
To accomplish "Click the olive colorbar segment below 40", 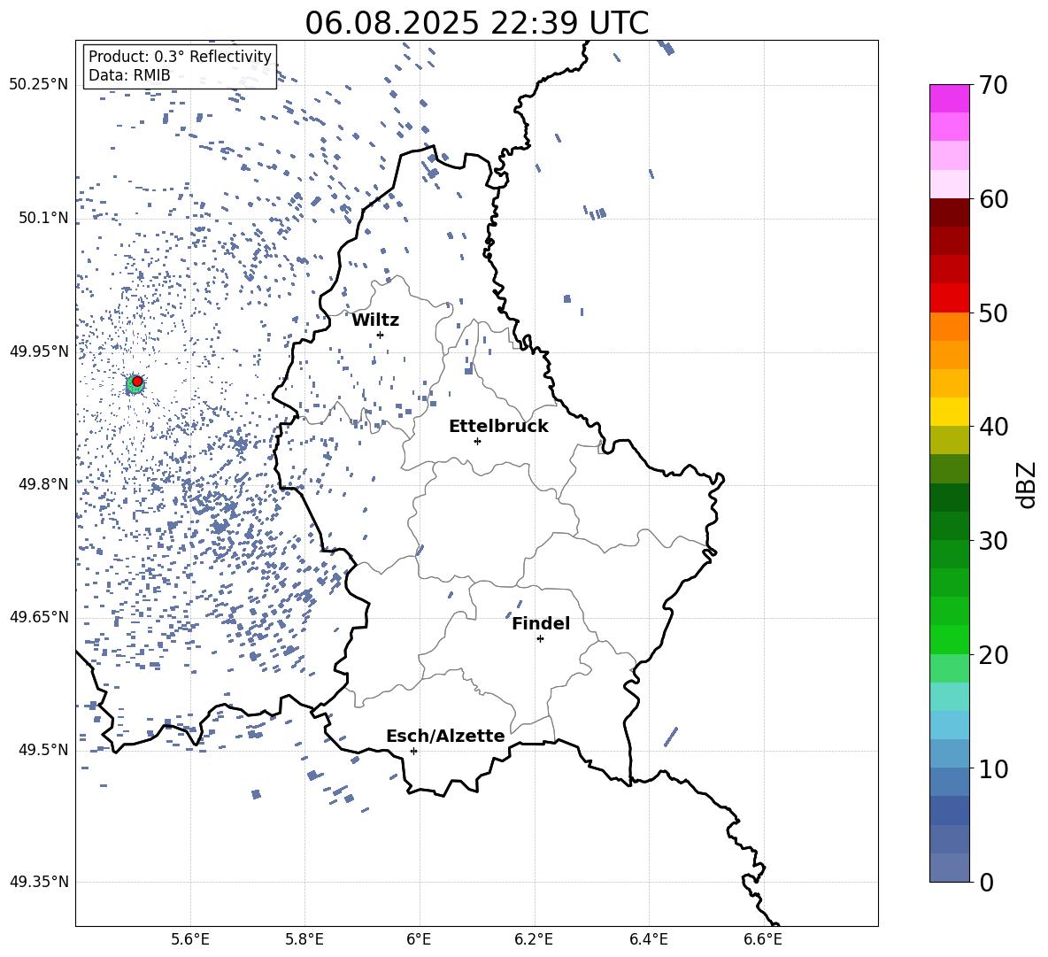I will pyautogui.click(x=949, y=440).
